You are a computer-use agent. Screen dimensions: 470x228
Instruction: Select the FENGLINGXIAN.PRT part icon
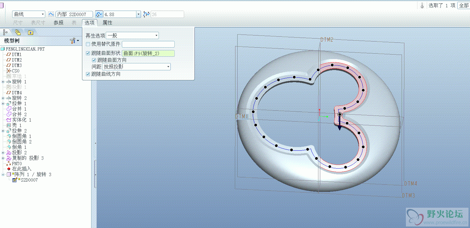[3, 49]
